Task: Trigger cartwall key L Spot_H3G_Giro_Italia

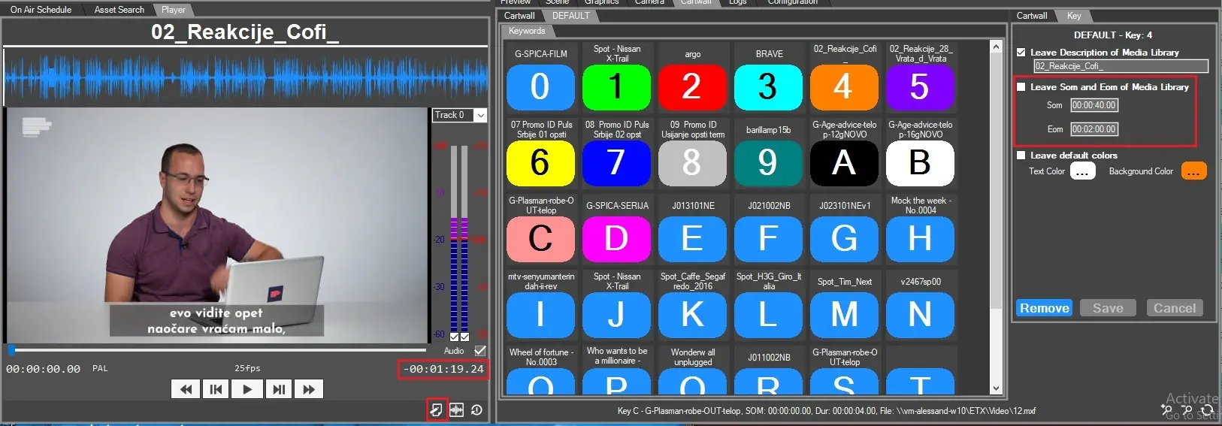Action: pos(768,315)
